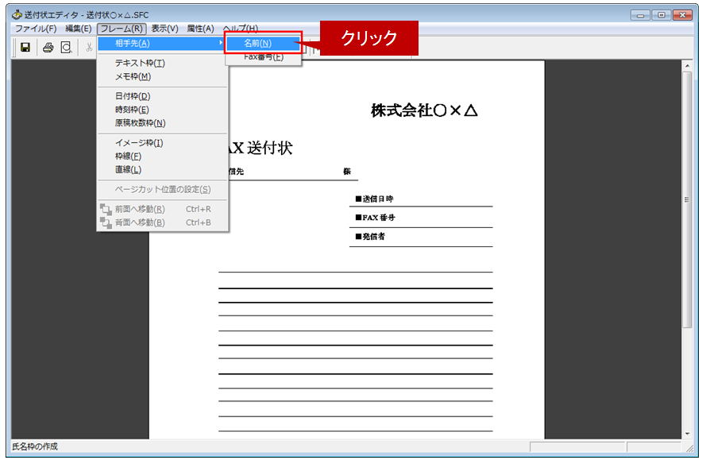Click the vertical scrollbar up arrow
Screen dimensions: 706x464
click(x=687, y=66)
